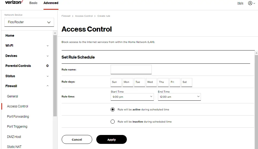Image resolution: width=258 pixels, height=149 pixels.
Task: Click the sidebar scroll up arrow
Action: point(55,33)
